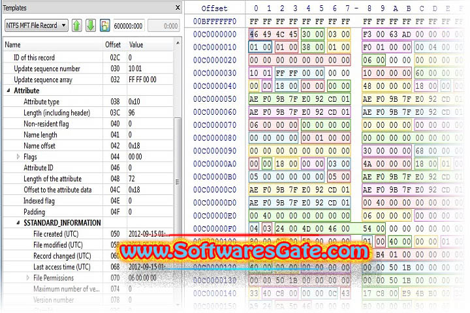Click the template layout icon beside arrows

click(x=105, y=25)
